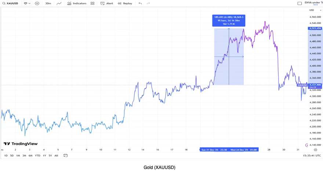Click the TradingView logo on chart

tap(21, 144)
